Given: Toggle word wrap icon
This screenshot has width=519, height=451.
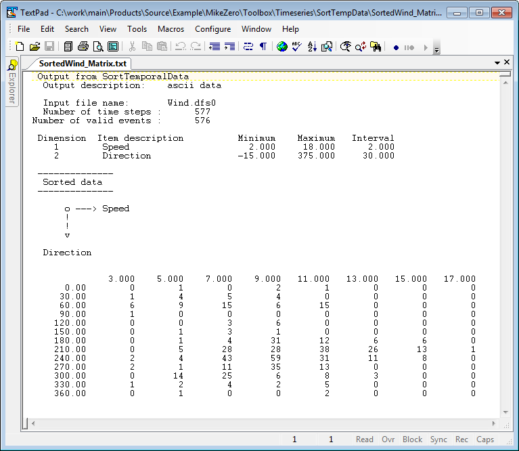Looking at the screenshot, I should 248,47.
